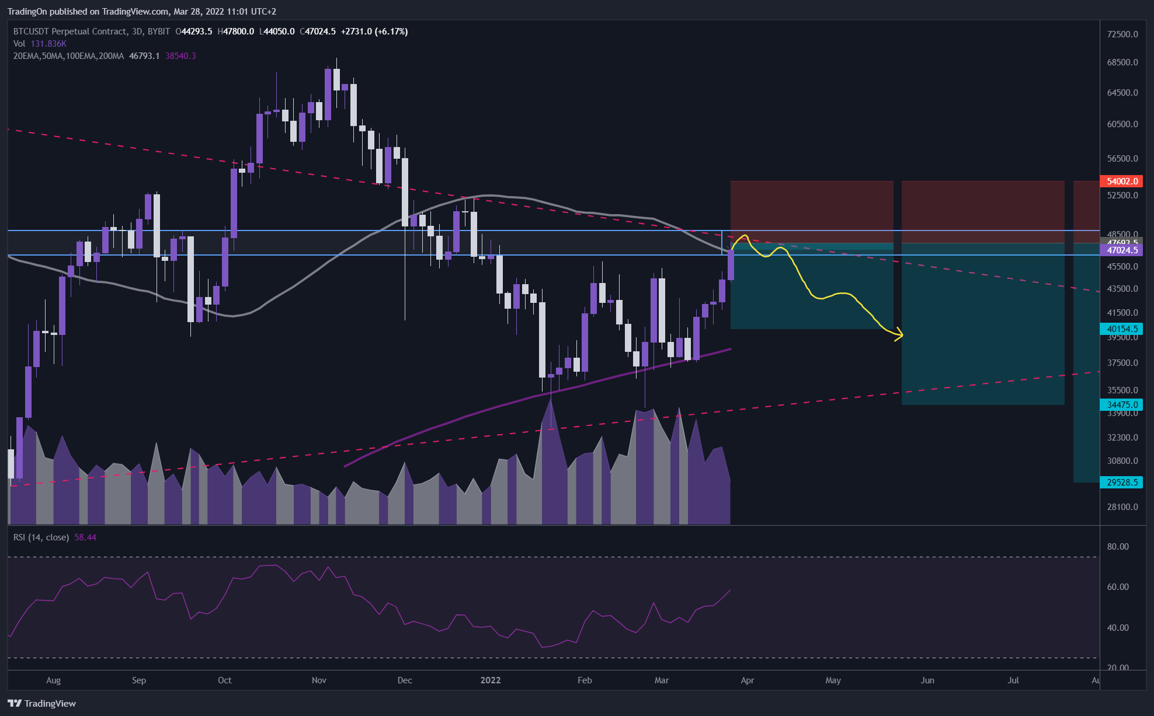Click the Aug label on time axis
The height and width of the screenshot is (716, 1154).
click(53, 680)
